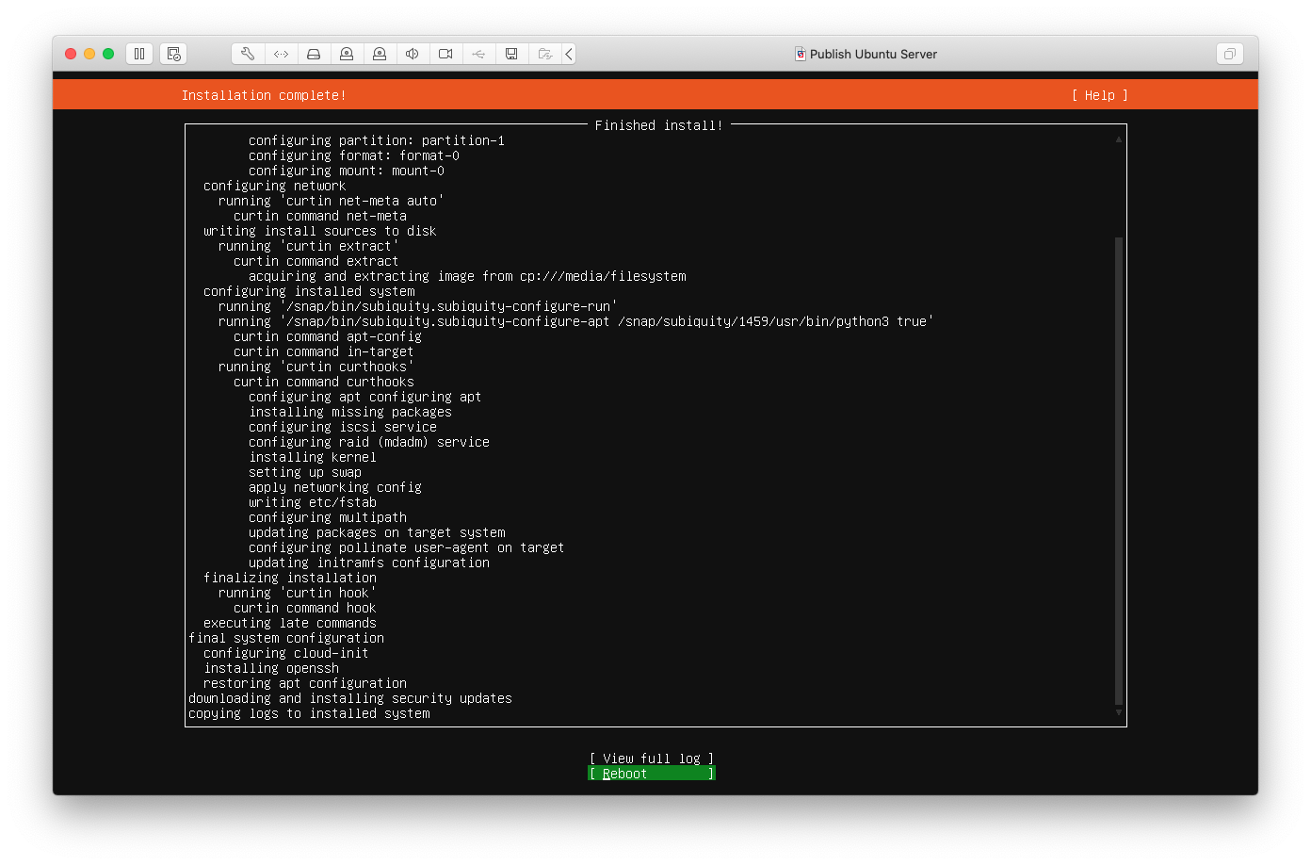Select the View full log button
The width and height of the screenshot is (1311, 865).
[x=652, y=759]
